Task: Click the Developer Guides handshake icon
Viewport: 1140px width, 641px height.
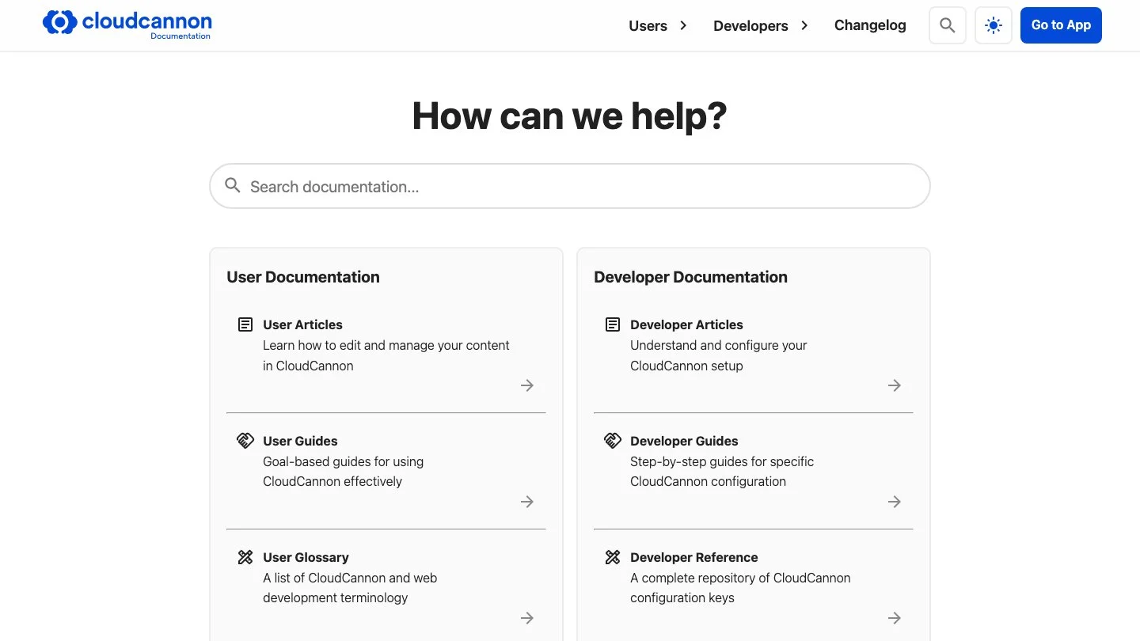Action: pos(613,441)
